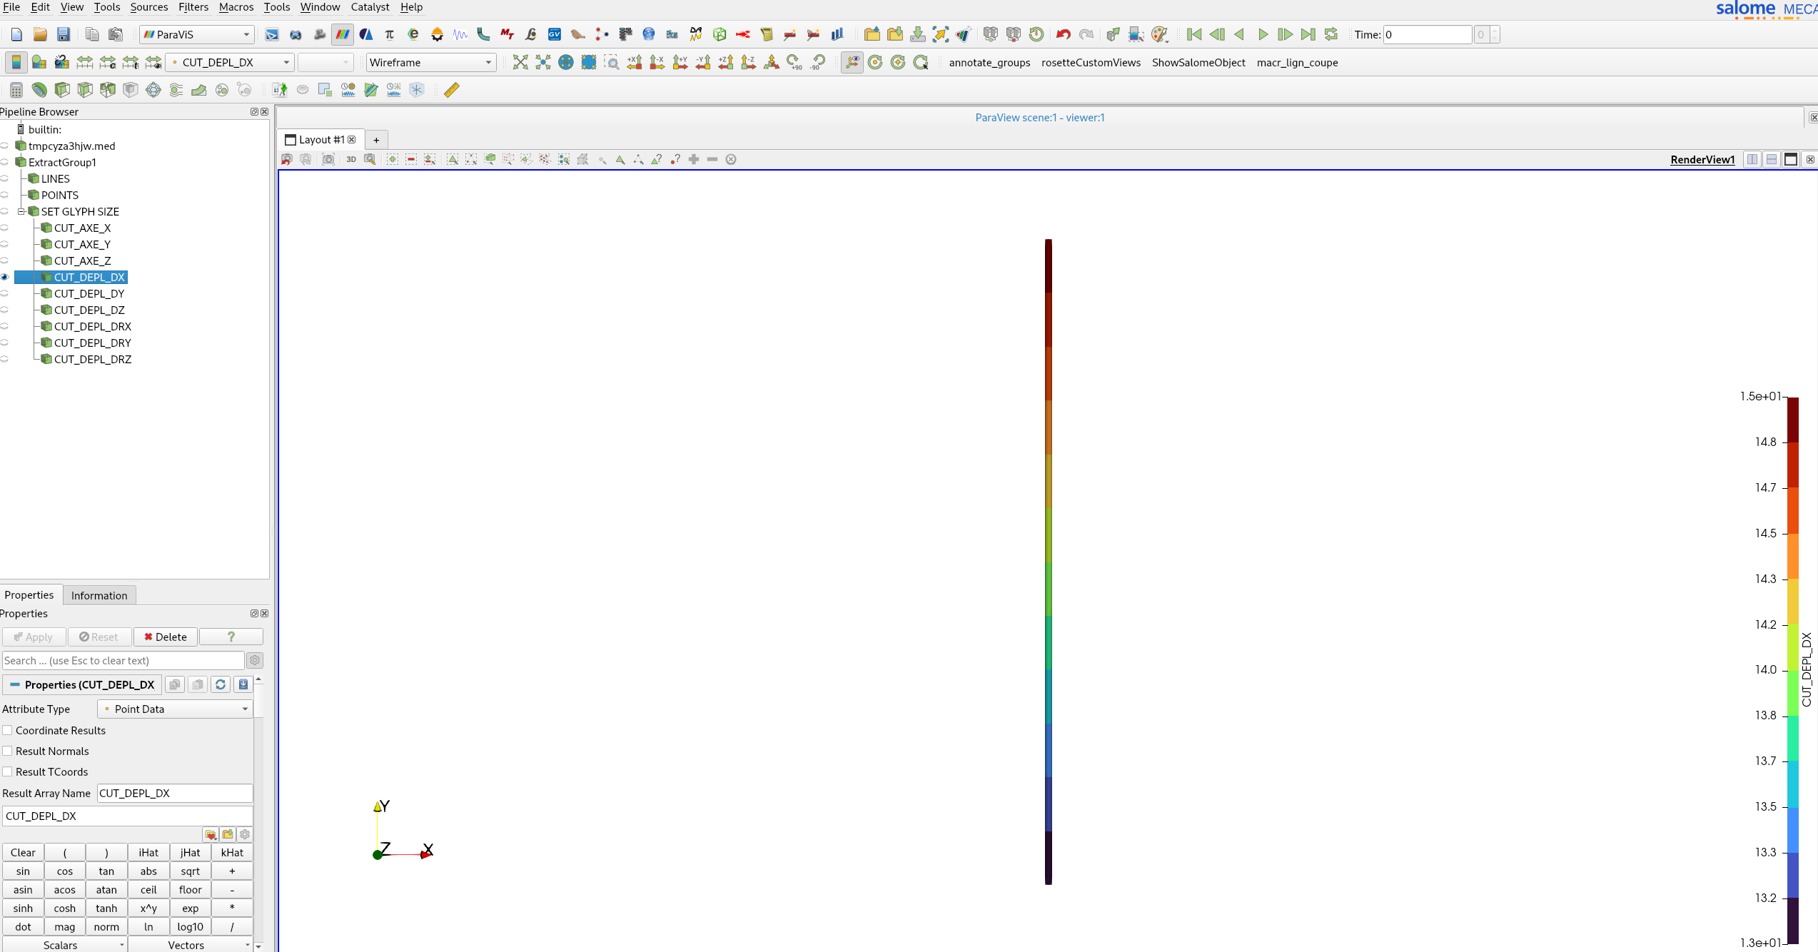
Task: Click the Calculator filter icon
Action: coord(16,90)
